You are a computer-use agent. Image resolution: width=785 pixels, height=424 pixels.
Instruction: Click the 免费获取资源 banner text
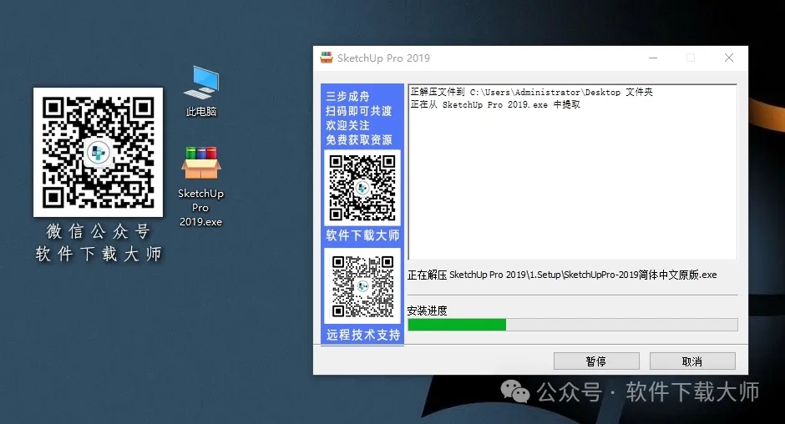coord(359,140)
